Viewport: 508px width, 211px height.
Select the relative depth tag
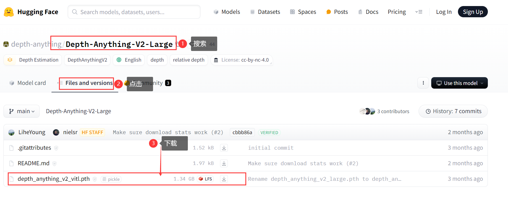click(189, 60)
